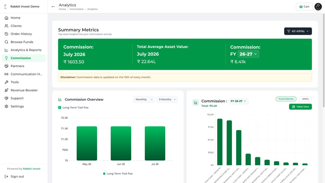This screenshot has width=325, height=183.
Task: Click the Order History clock icon
Action: click(x=6, y=34)
